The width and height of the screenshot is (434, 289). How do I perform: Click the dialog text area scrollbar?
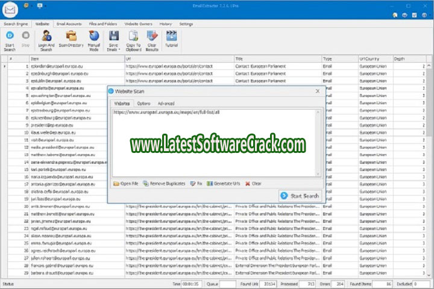pos(318,143)
